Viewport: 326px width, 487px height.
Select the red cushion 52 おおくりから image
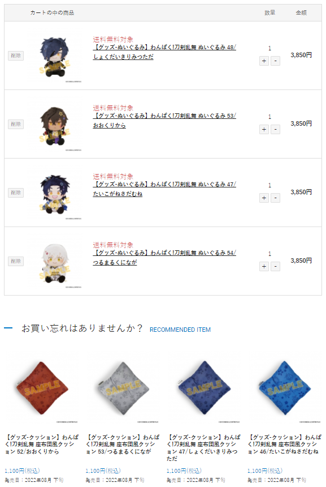coord(42,388)
